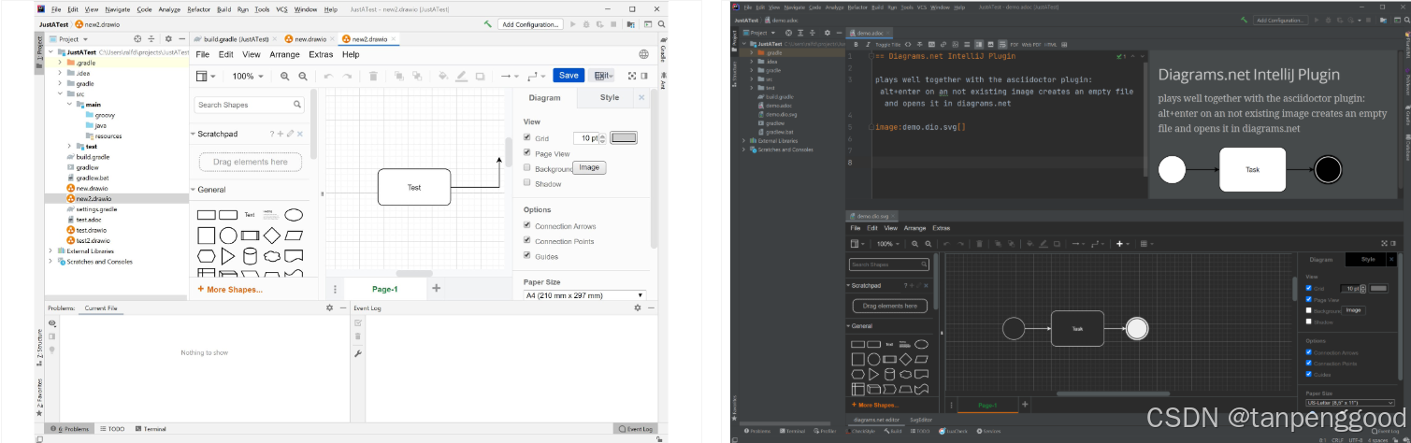This screenshot has width=1411, height=443.
Task: Open zoom 100% dropdown in light window
Action: (248, 76)
